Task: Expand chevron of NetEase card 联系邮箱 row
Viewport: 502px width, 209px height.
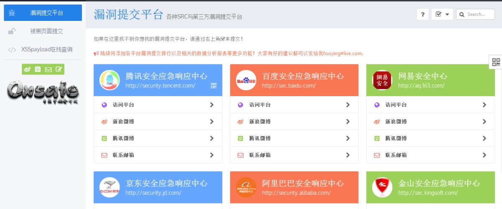Action: [484, 155]
